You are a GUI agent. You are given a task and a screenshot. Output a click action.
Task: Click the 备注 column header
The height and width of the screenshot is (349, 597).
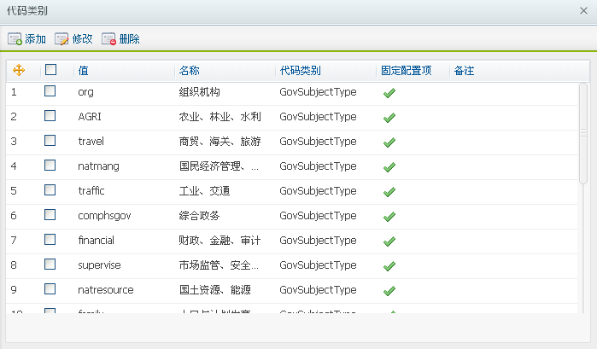tap(464, 70)
